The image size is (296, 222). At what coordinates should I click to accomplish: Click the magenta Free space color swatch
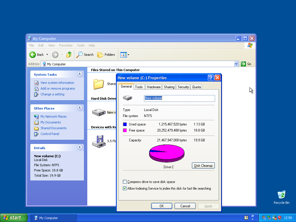point(125,130)
